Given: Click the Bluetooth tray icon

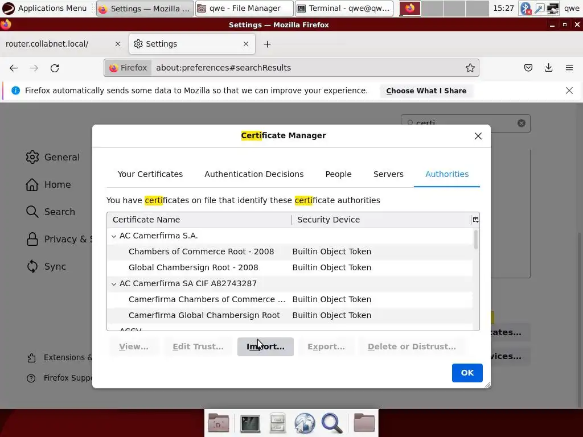Looking at the screenshot, I should 525,8.
